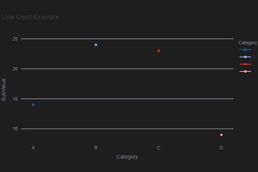Toggle the pink legend entry D
Screen dimensions: 258x172
point(248,71)
